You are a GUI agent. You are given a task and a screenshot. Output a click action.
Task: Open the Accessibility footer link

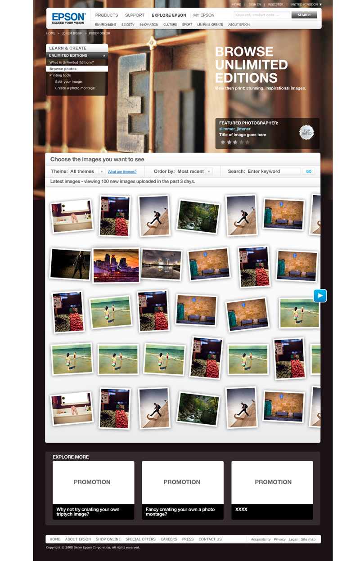pos(261,539)
